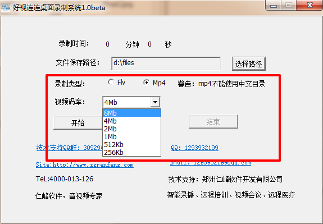Click the 开始 start button
Viewport: 323px width, 224px height.
pyautogui.click(x=78, y=123)
